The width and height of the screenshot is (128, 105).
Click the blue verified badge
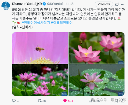pyautogui.click(x=44, y=4)
